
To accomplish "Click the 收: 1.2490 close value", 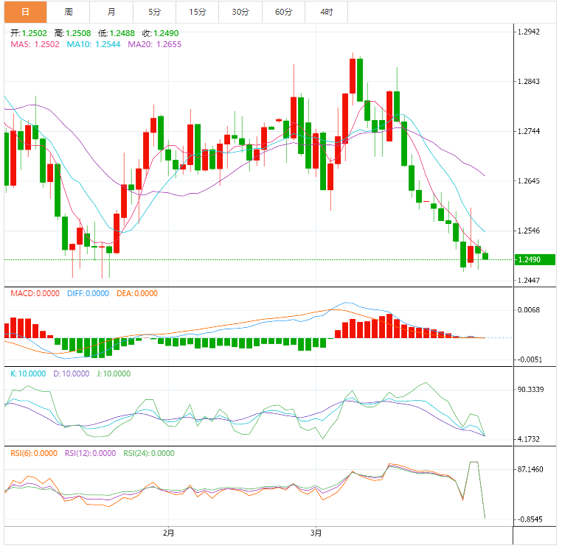I will click(x=160, y=33).
